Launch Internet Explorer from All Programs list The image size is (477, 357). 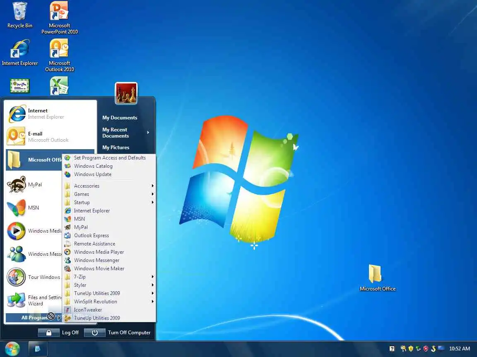pos(109,211)
